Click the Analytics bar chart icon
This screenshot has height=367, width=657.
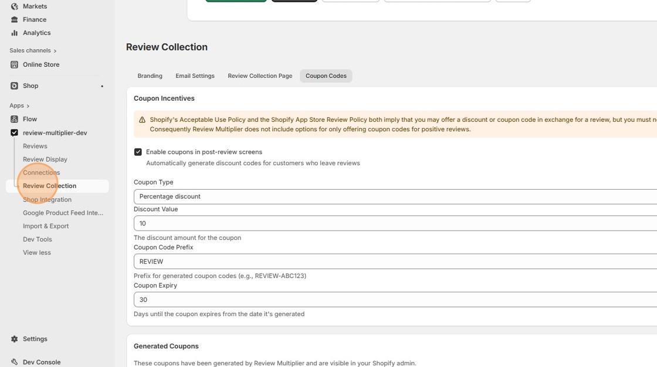[14, 33]
